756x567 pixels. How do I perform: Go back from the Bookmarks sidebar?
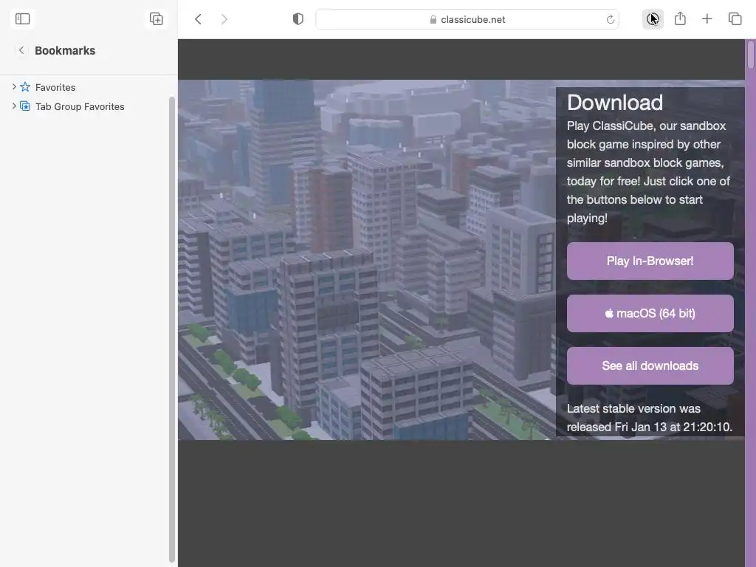click(x=21, y=50)
